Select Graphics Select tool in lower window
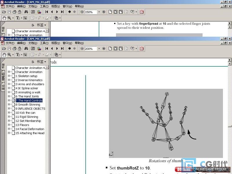Screen dimensions: 232x174 pos(25,55)
